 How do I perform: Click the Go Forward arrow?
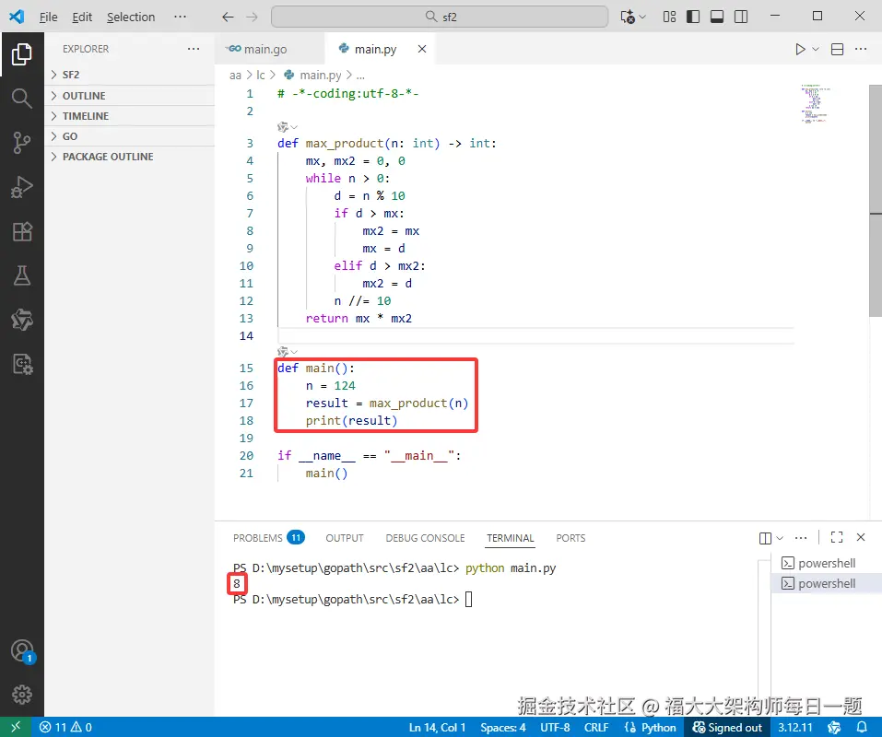[x=252, y=17]
